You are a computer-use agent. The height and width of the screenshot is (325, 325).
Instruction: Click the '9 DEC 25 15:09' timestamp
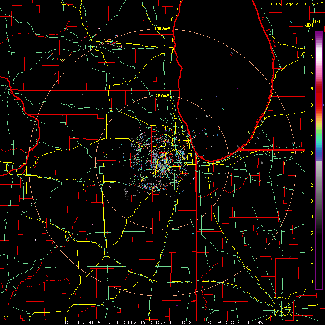(x=240, y=322)
